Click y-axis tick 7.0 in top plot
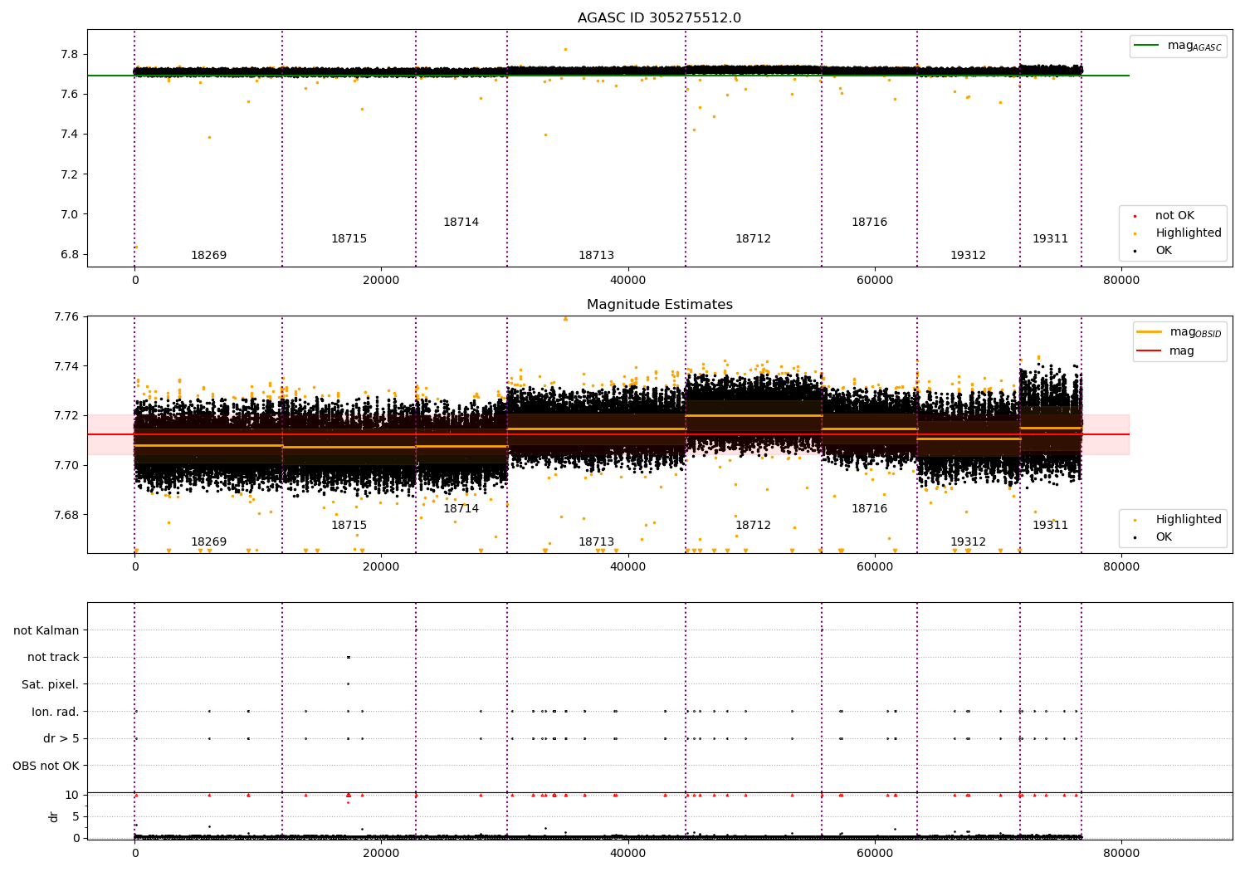Screen dimensions: 1245x872 (x=69, y=214)
